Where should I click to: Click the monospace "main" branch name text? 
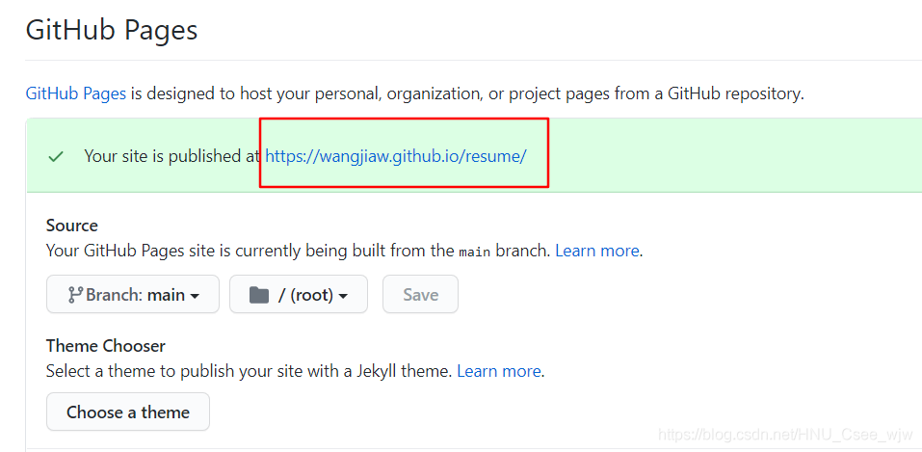click(x=474, y=252)
